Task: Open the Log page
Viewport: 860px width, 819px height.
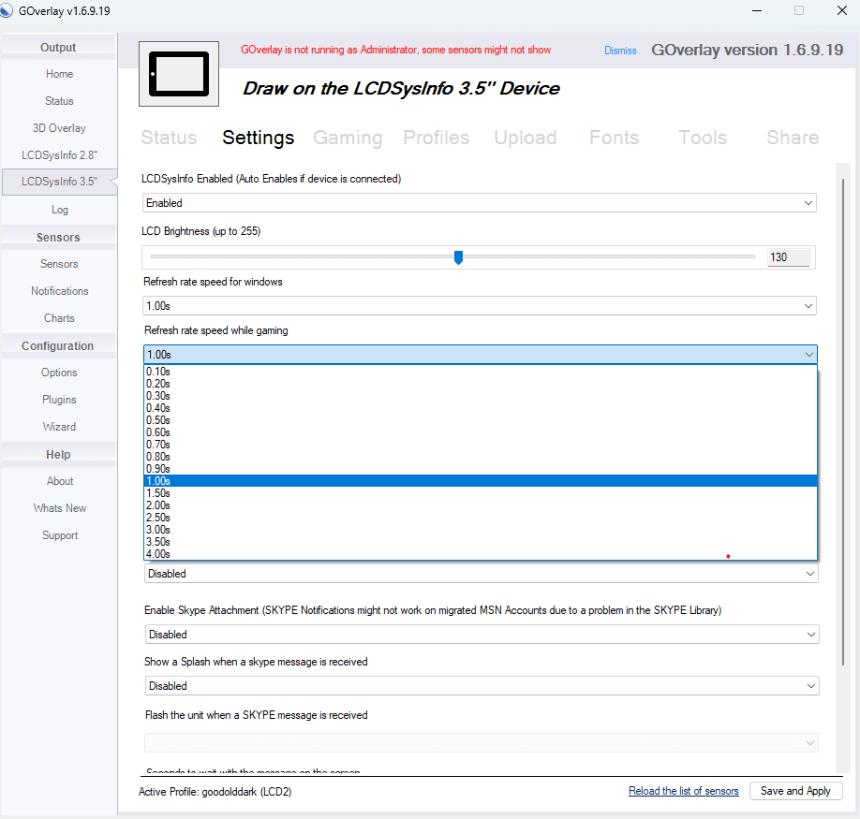Action: point(59,210)
